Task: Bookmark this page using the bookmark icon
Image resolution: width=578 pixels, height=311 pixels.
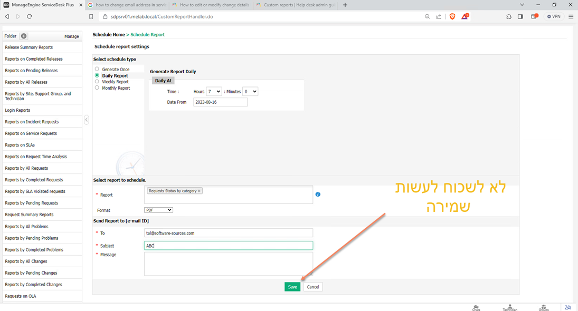Action: coord(91,17)
